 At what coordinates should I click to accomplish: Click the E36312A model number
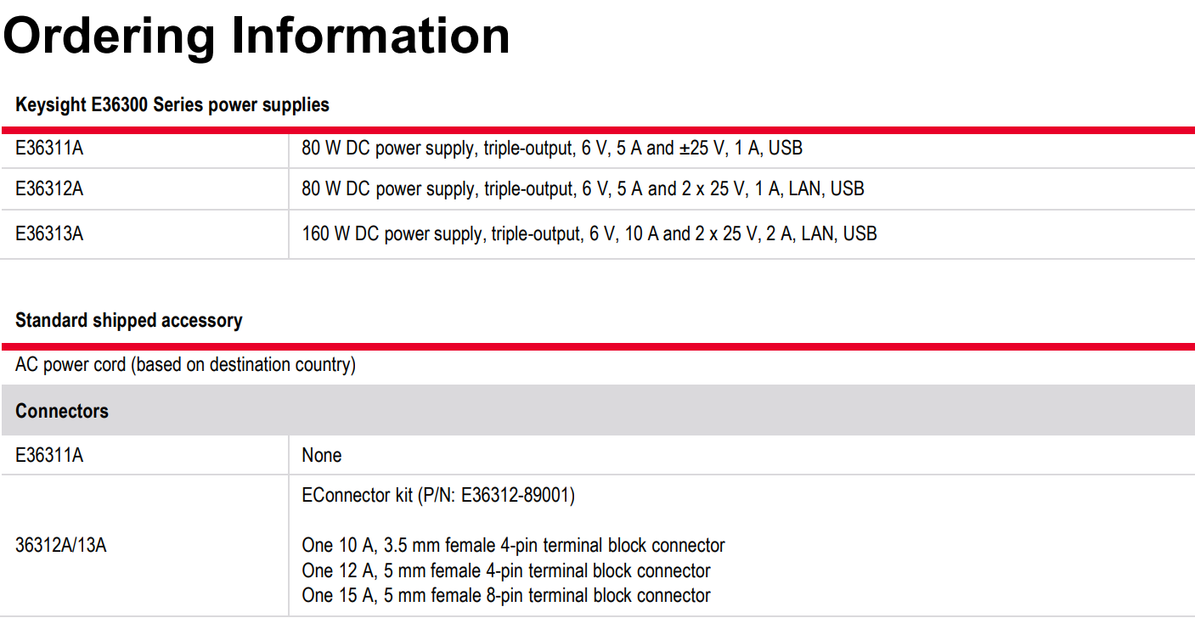pyautogui.click(x=49, y=189)
